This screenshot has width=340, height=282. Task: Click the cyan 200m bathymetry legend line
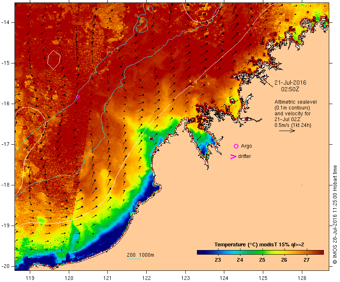point(134,259)
